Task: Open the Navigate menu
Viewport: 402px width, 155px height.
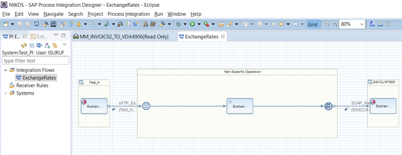Action: [x=53, y=14]
